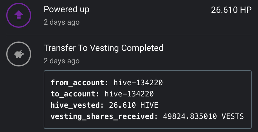
Task: Click the HP unit text in the amount
Action: [246, 10]
